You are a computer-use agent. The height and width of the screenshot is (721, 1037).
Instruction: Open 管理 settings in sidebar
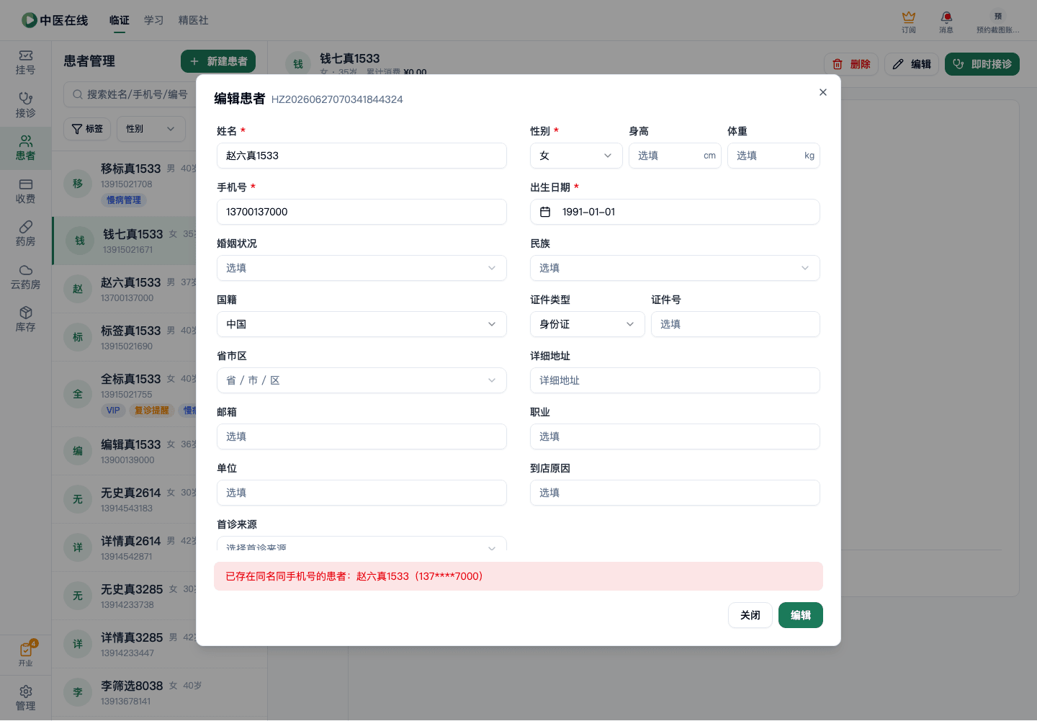(x=25, y=698)
